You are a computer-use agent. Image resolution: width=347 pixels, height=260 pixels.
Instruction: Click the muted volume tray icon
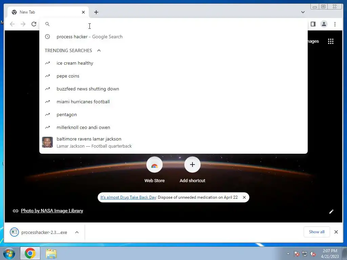(313, 254)
